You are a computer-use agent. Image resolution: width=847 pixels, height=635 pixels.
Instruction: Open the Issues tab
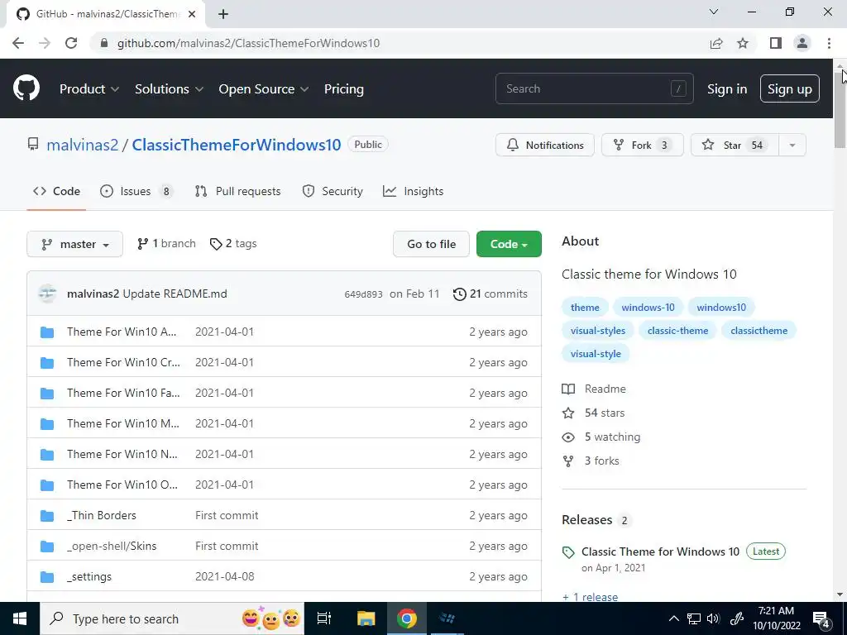pos(136,191)
